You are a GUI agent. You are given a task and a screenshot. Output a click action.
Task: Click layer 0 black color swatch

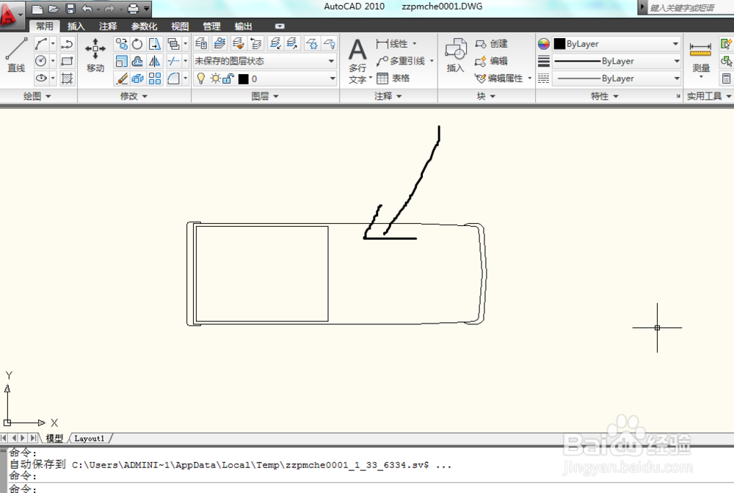[x=244, y=79]
